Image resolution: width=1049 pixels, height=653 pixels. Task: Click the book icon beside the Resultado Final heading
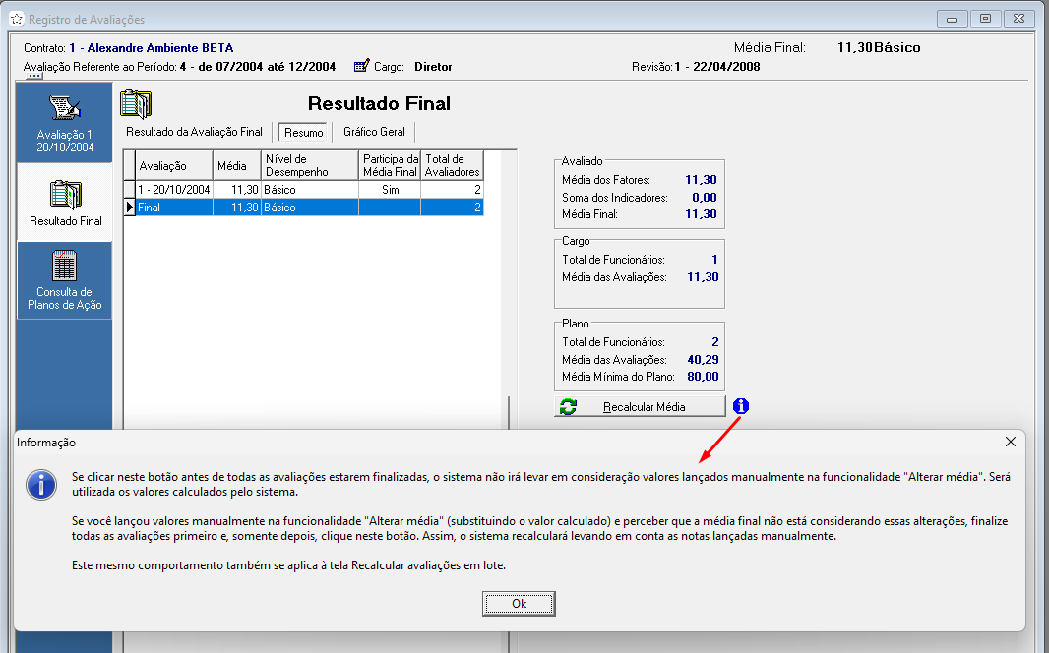point(136,104)
